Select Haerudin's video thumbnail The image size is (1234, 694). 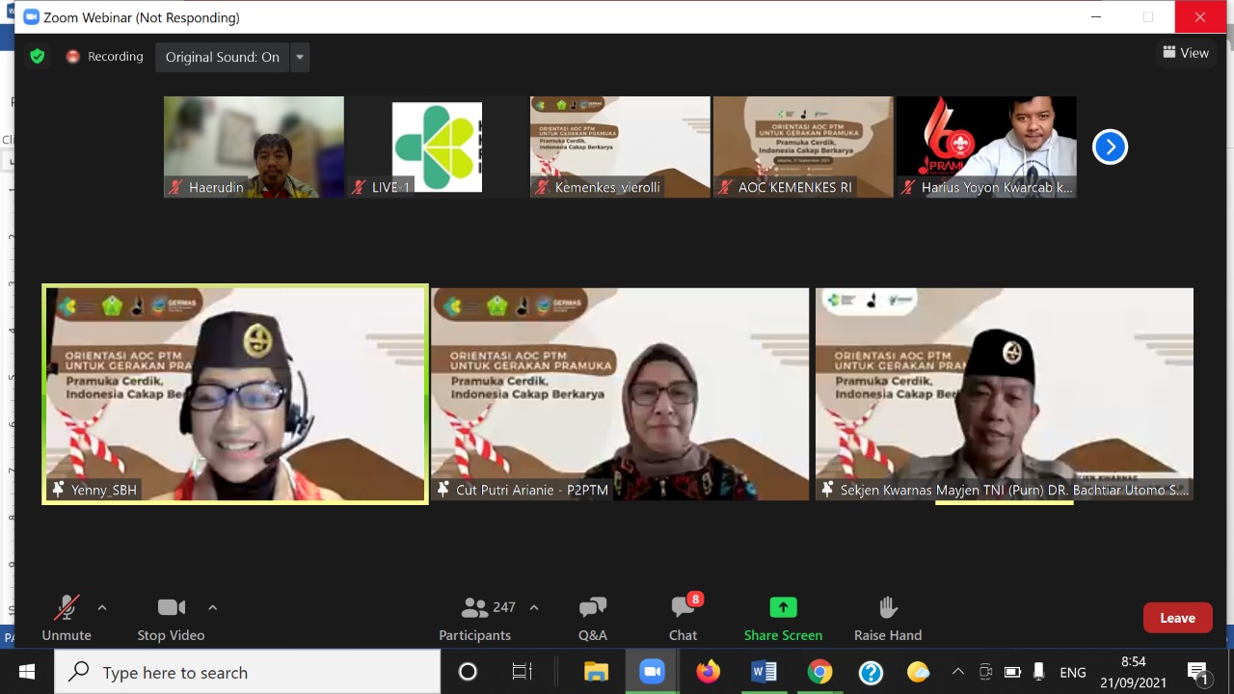click(x=254, y=147)
